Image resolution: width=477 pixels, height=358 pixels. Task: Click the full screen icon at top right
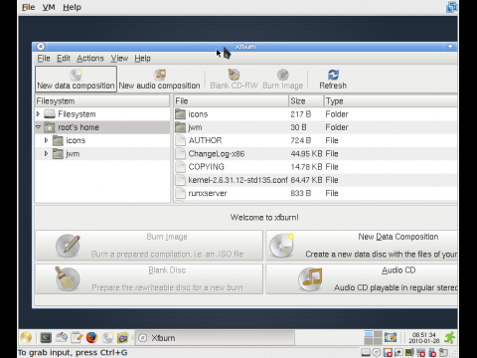point(451,7)
